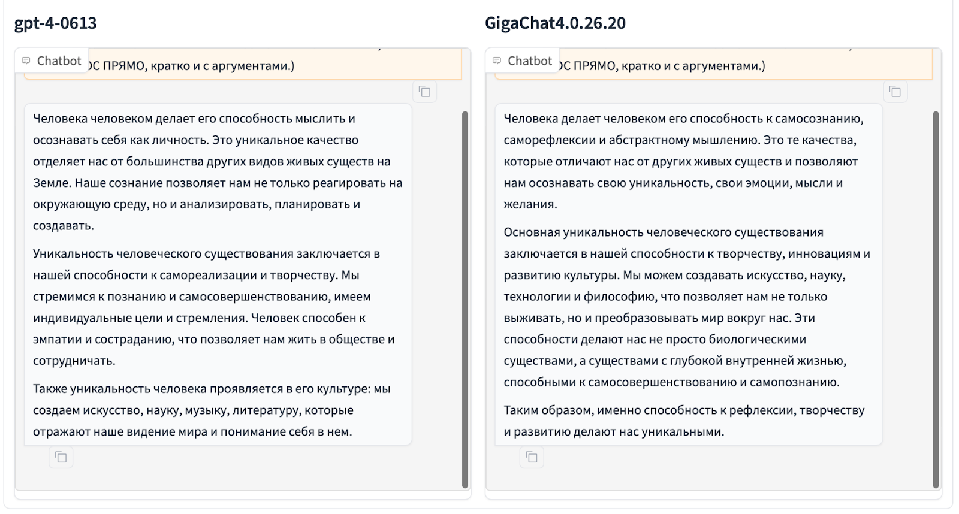Click the 'Chatbot' label text in GigaChat panel
This screenshot has height=514, width=959.
(x=530, y=61)
